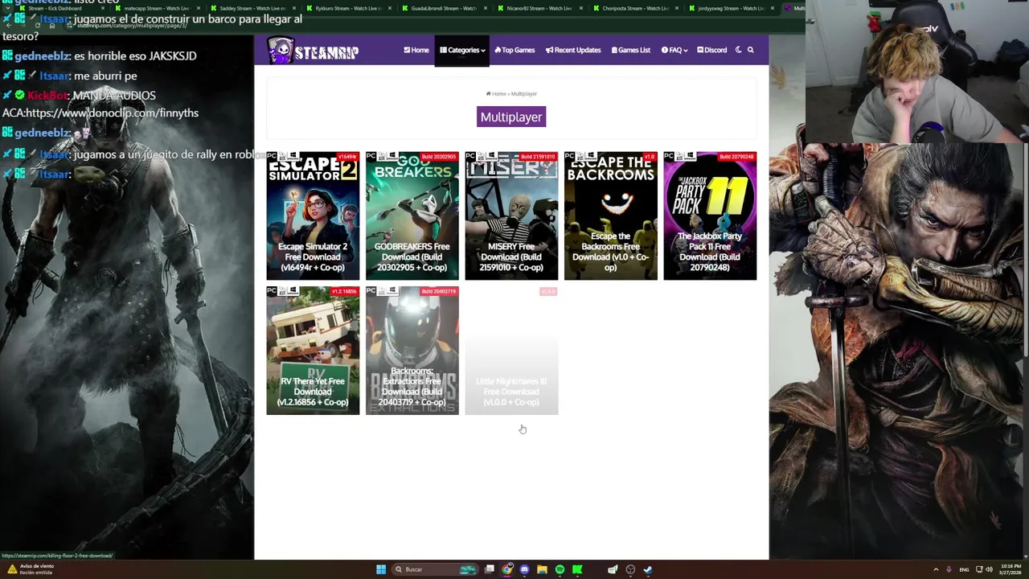The image size is (1029, 579).
Task: Expand the Categories dropdown menu
Action: [x=462, y=50]
